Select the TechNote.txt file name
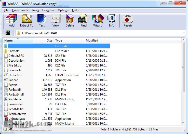 click(17, 114)
